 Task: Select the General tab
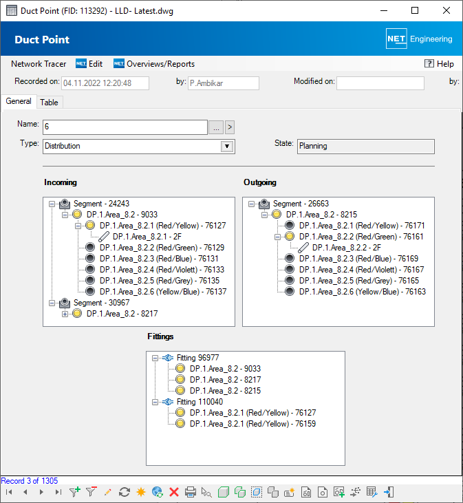[x=19, y=101]
